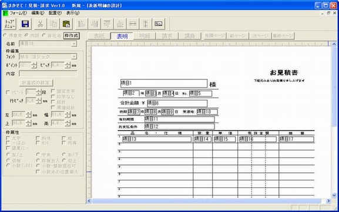Go to first page with 先頭ページ button

[x=214, y=36]
